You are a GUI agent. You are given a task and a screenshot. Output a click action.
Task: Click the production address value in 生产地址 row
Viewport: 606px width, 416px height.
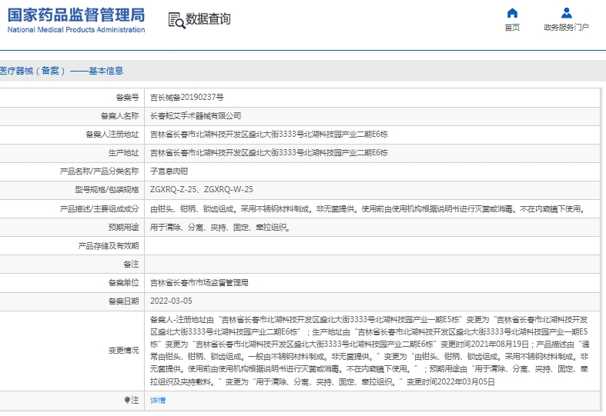pos(269,153)
